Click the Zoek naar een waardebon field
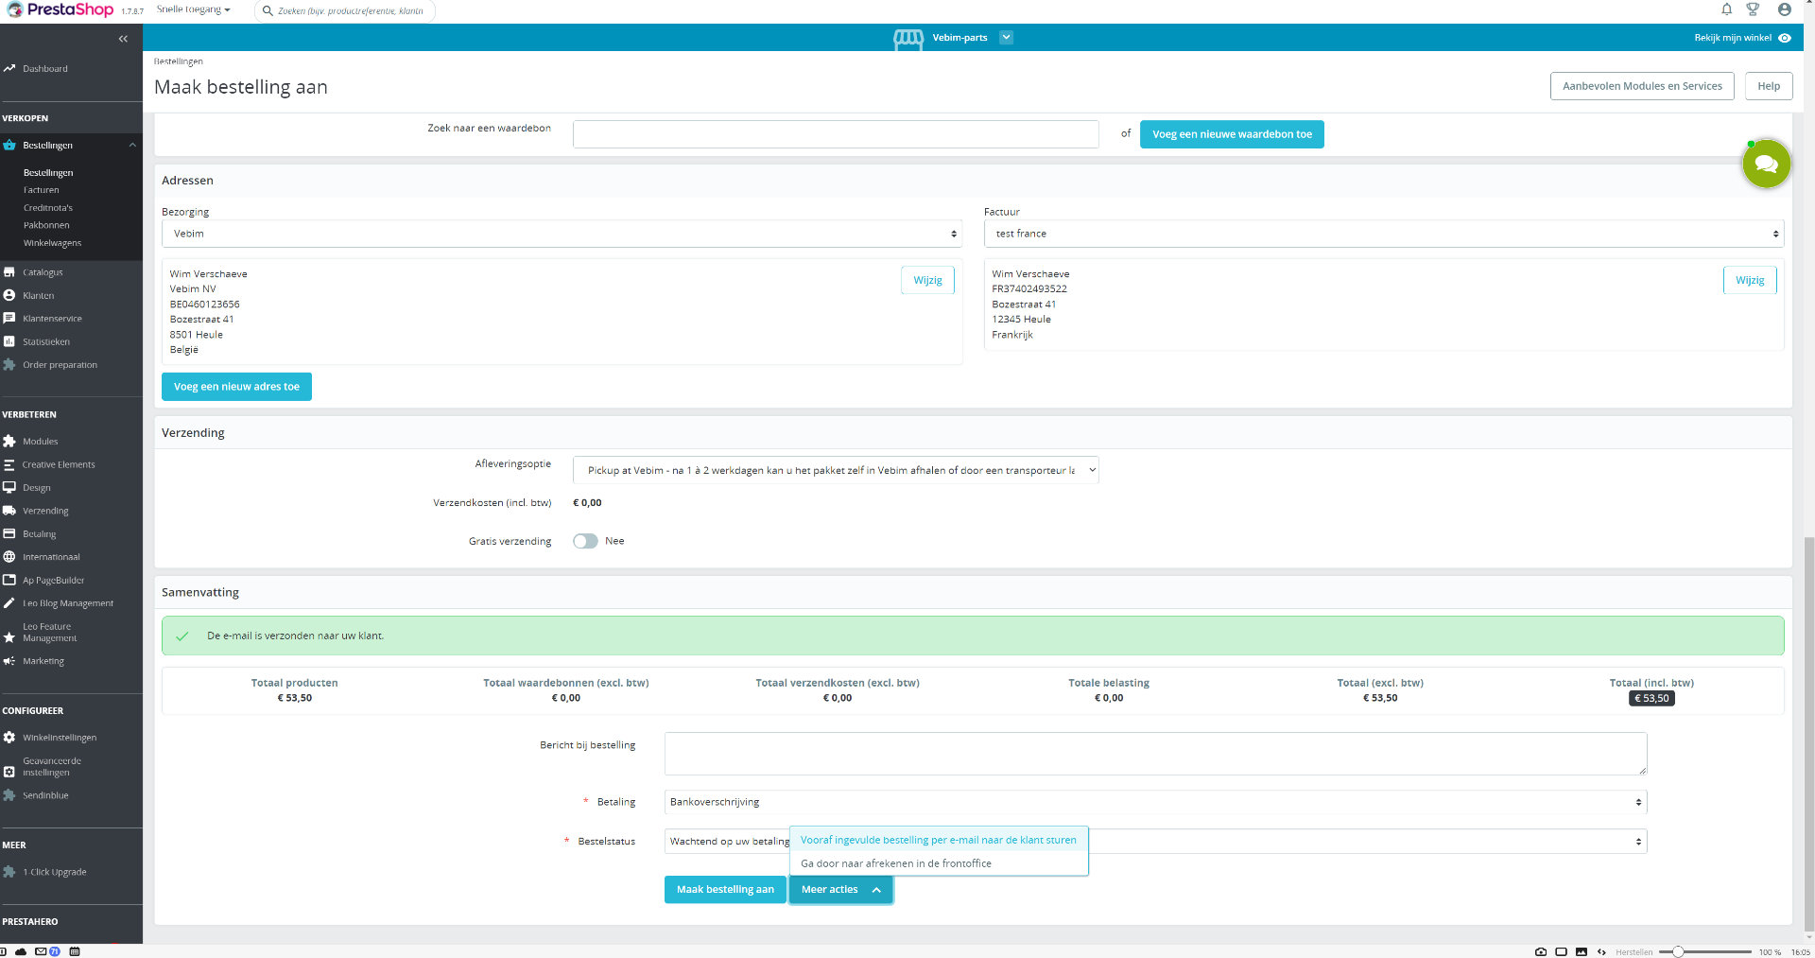 click(x=836, y=134)
